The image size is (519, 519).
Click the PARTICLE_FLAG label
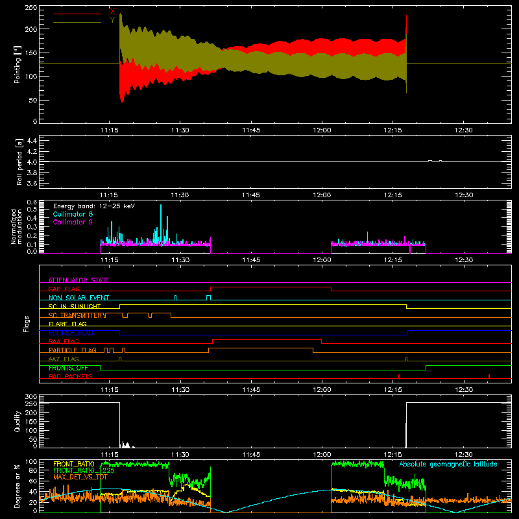pyautogui.click(x=73, y=350)
